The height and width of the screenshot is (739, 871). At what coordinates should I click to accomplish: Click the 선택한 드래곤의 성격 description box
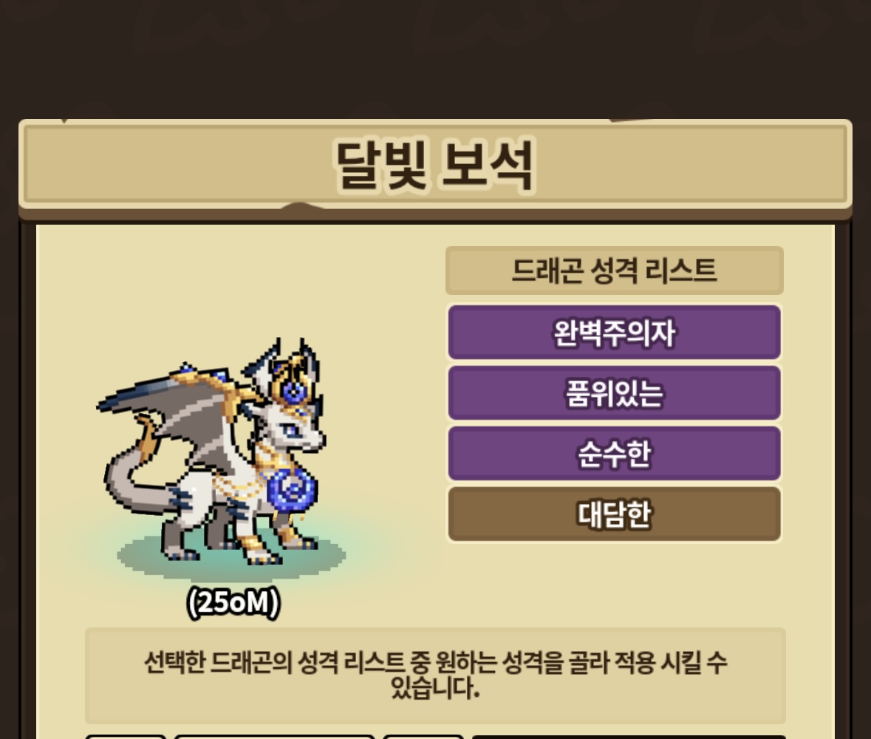[436, 675]
